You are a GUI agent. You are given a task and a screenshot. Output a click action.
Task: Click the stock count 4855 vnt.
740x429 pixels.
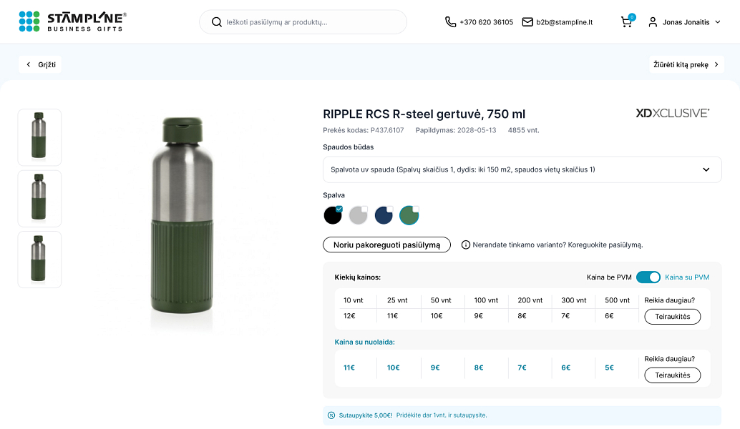click(523, 130)
